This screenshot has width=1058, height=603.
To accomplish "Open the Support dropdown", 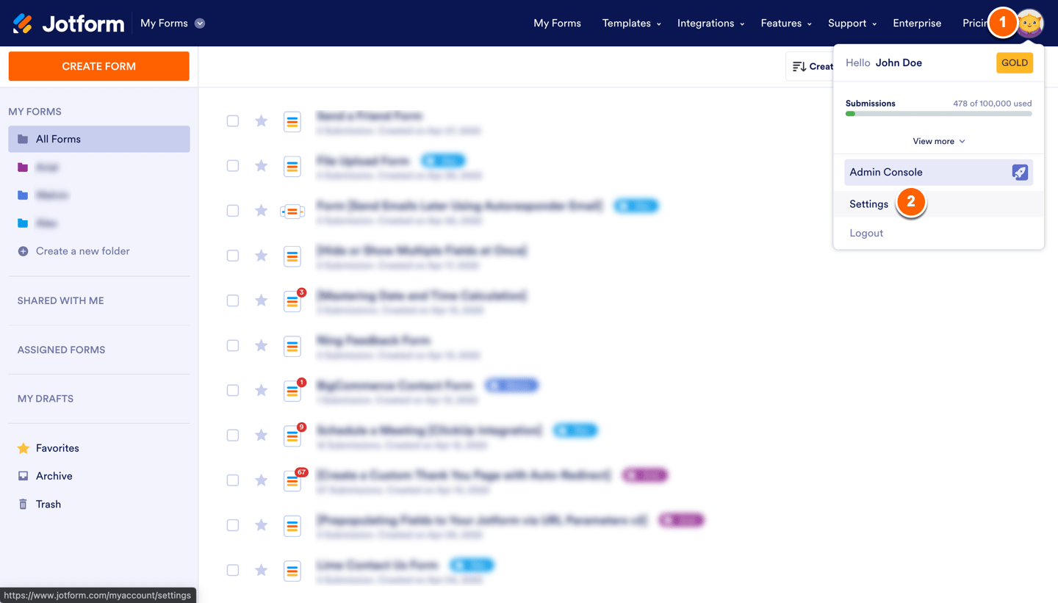I will click(852, 24).
